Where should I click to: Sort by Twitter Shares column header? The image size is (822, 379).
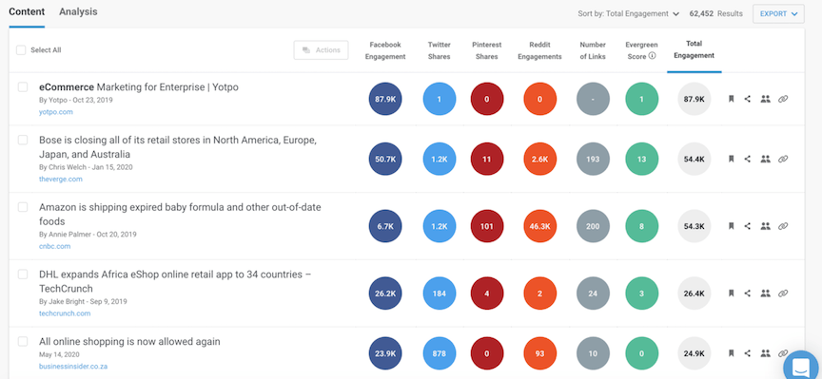click(x=440, y=50)
